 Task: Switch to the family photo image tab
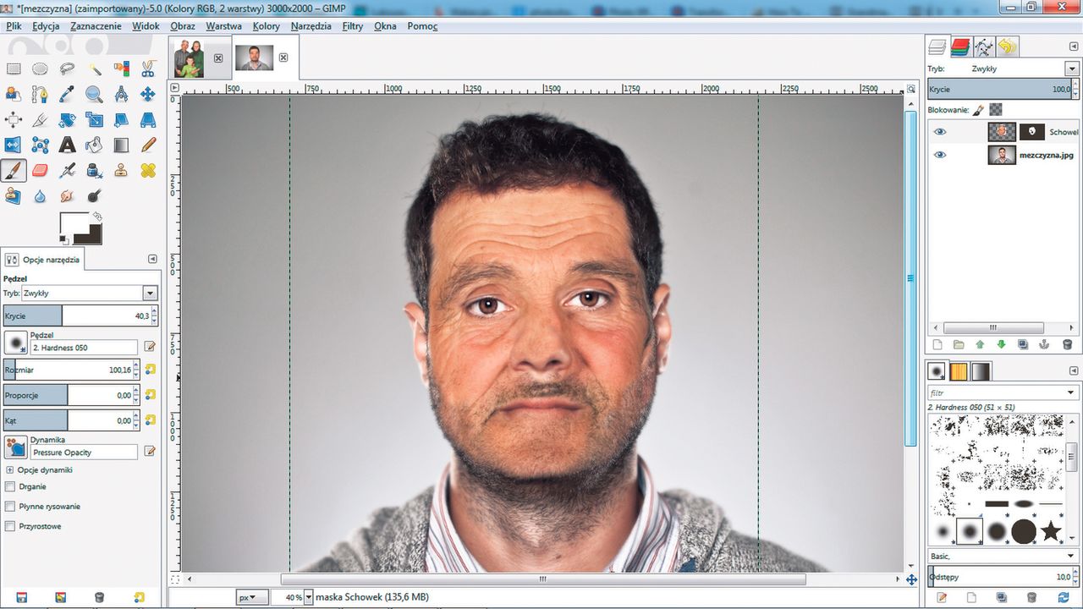tap(189, 58)
